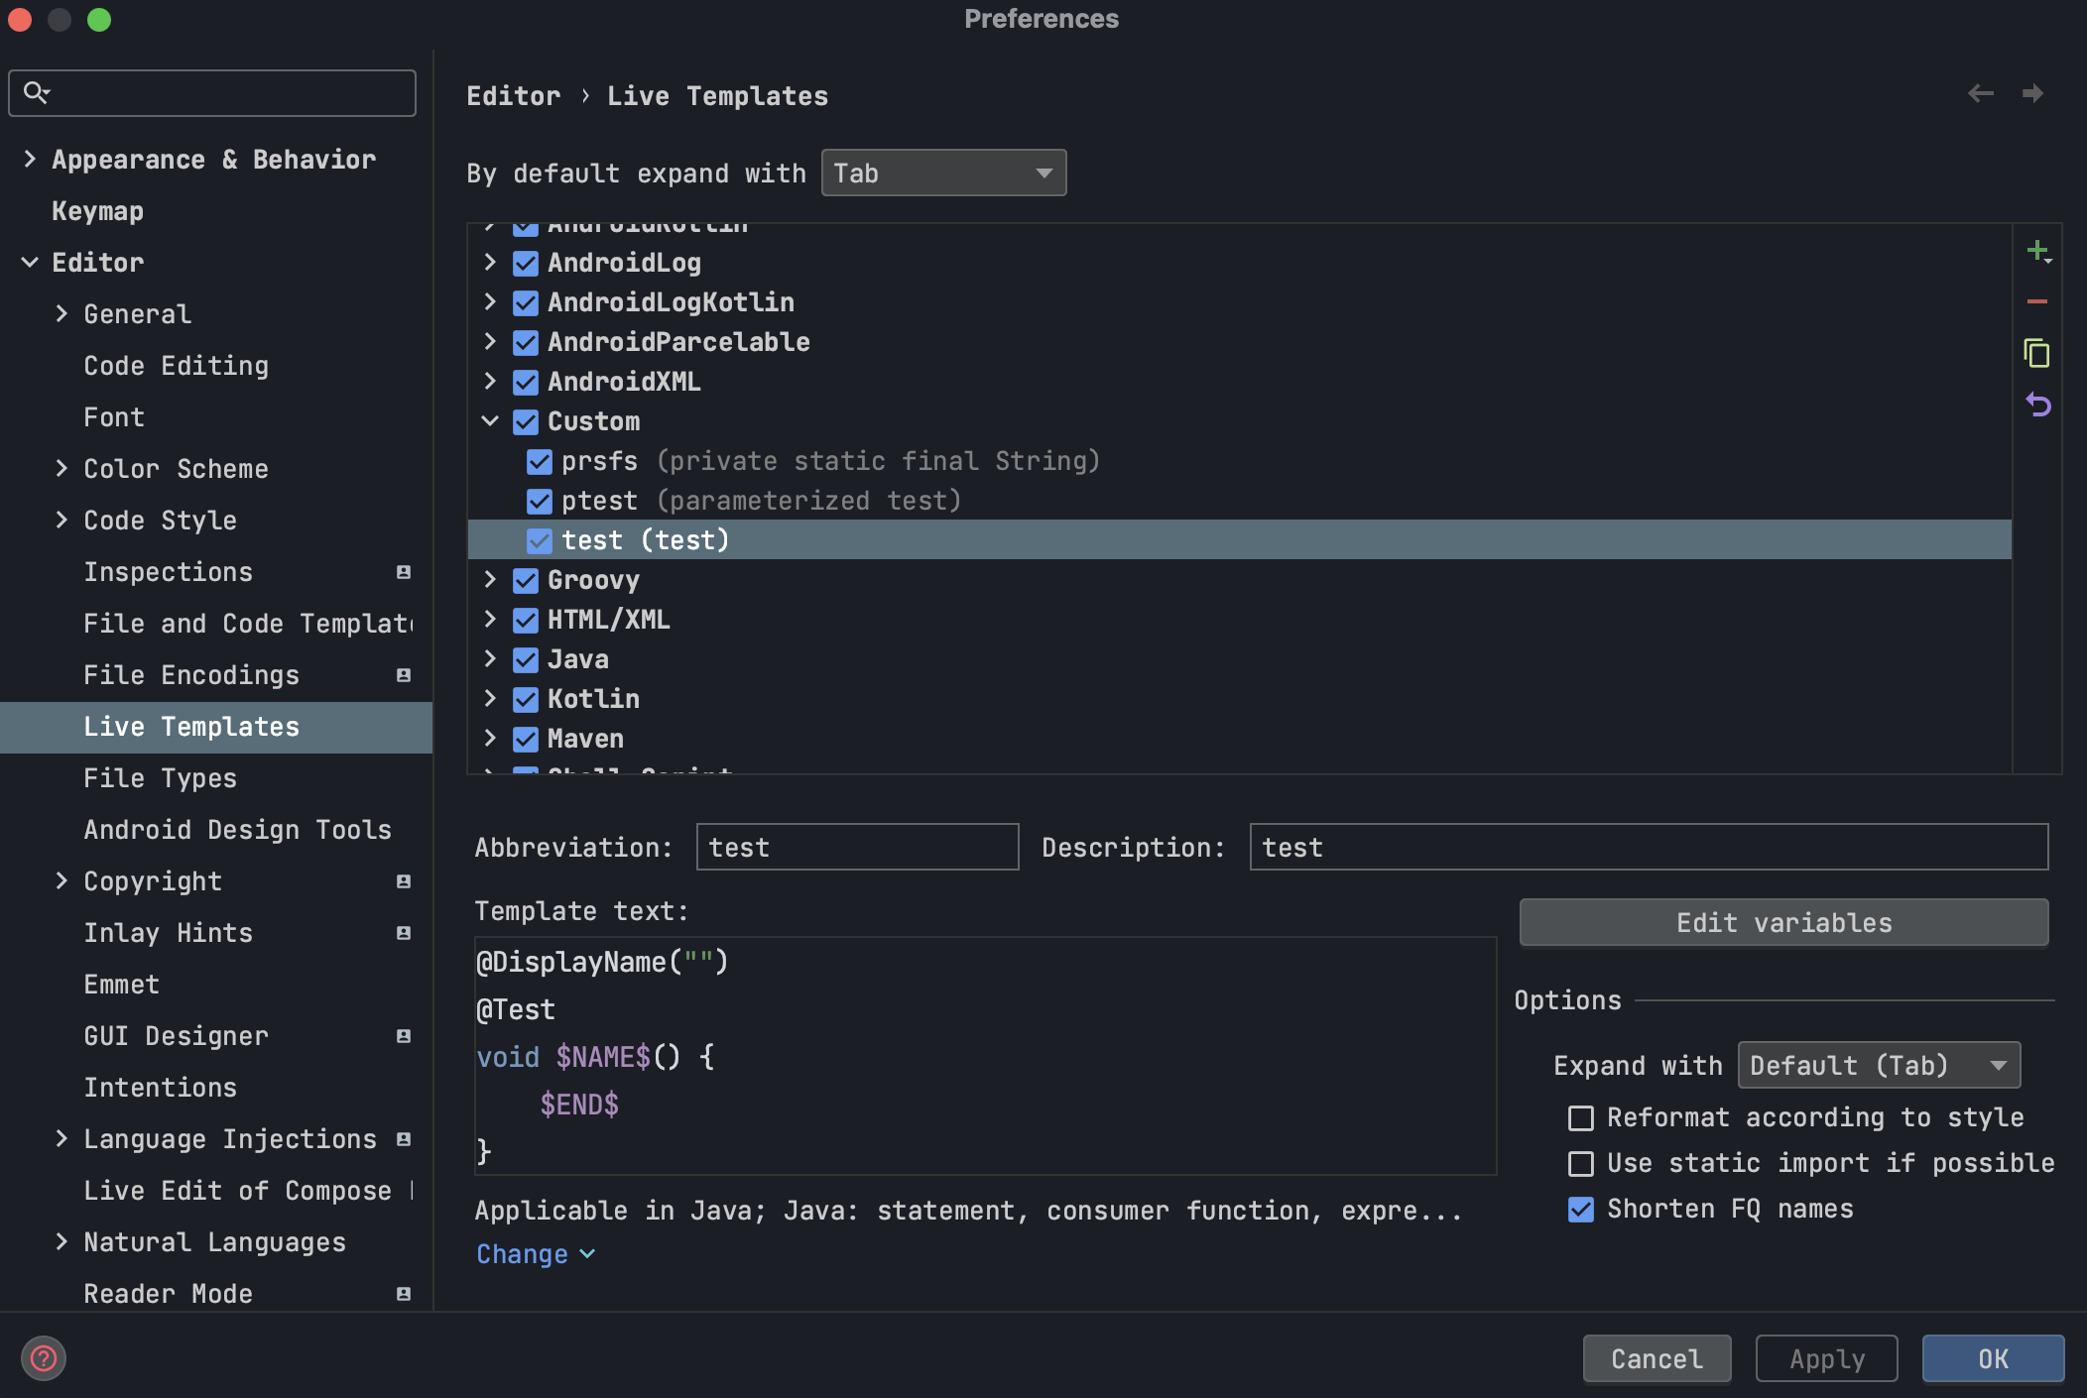Click the Abbreviation text field
This screenshot has height=1398, width=2087.
(857, 848)
